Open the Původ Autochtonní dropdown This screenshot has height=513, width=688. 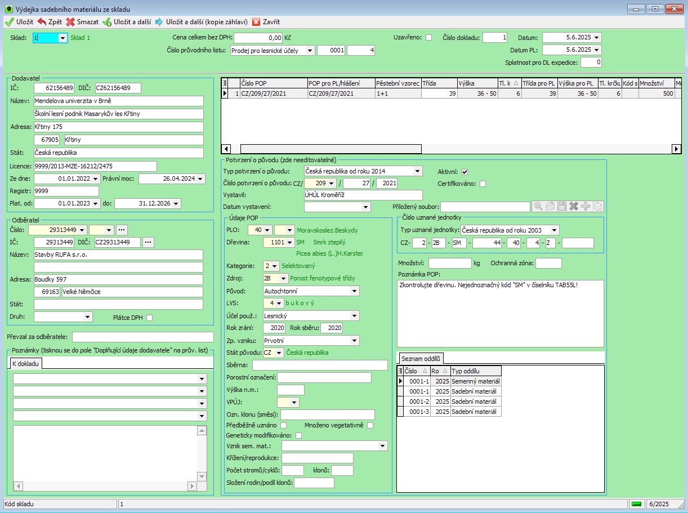354,291
